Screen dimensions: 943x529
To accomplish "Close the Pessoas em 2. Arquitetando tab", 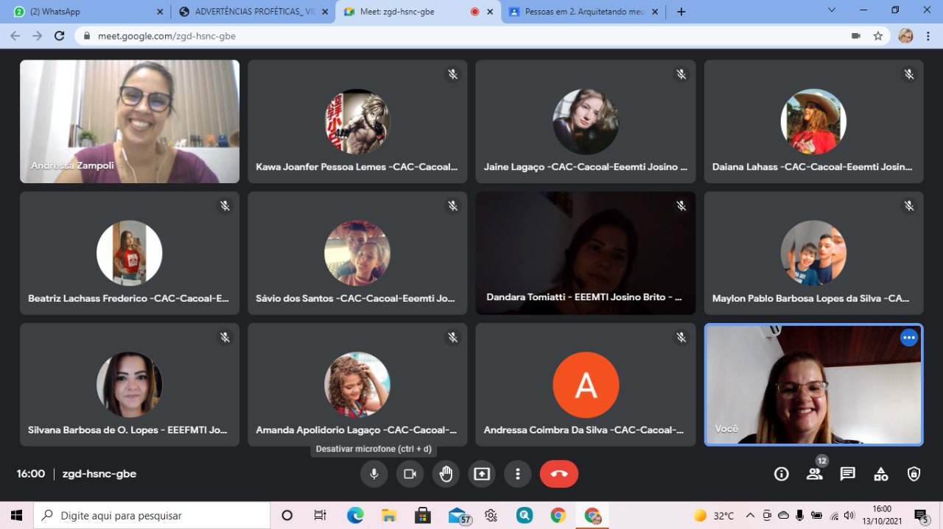I will tap(656, 12).
